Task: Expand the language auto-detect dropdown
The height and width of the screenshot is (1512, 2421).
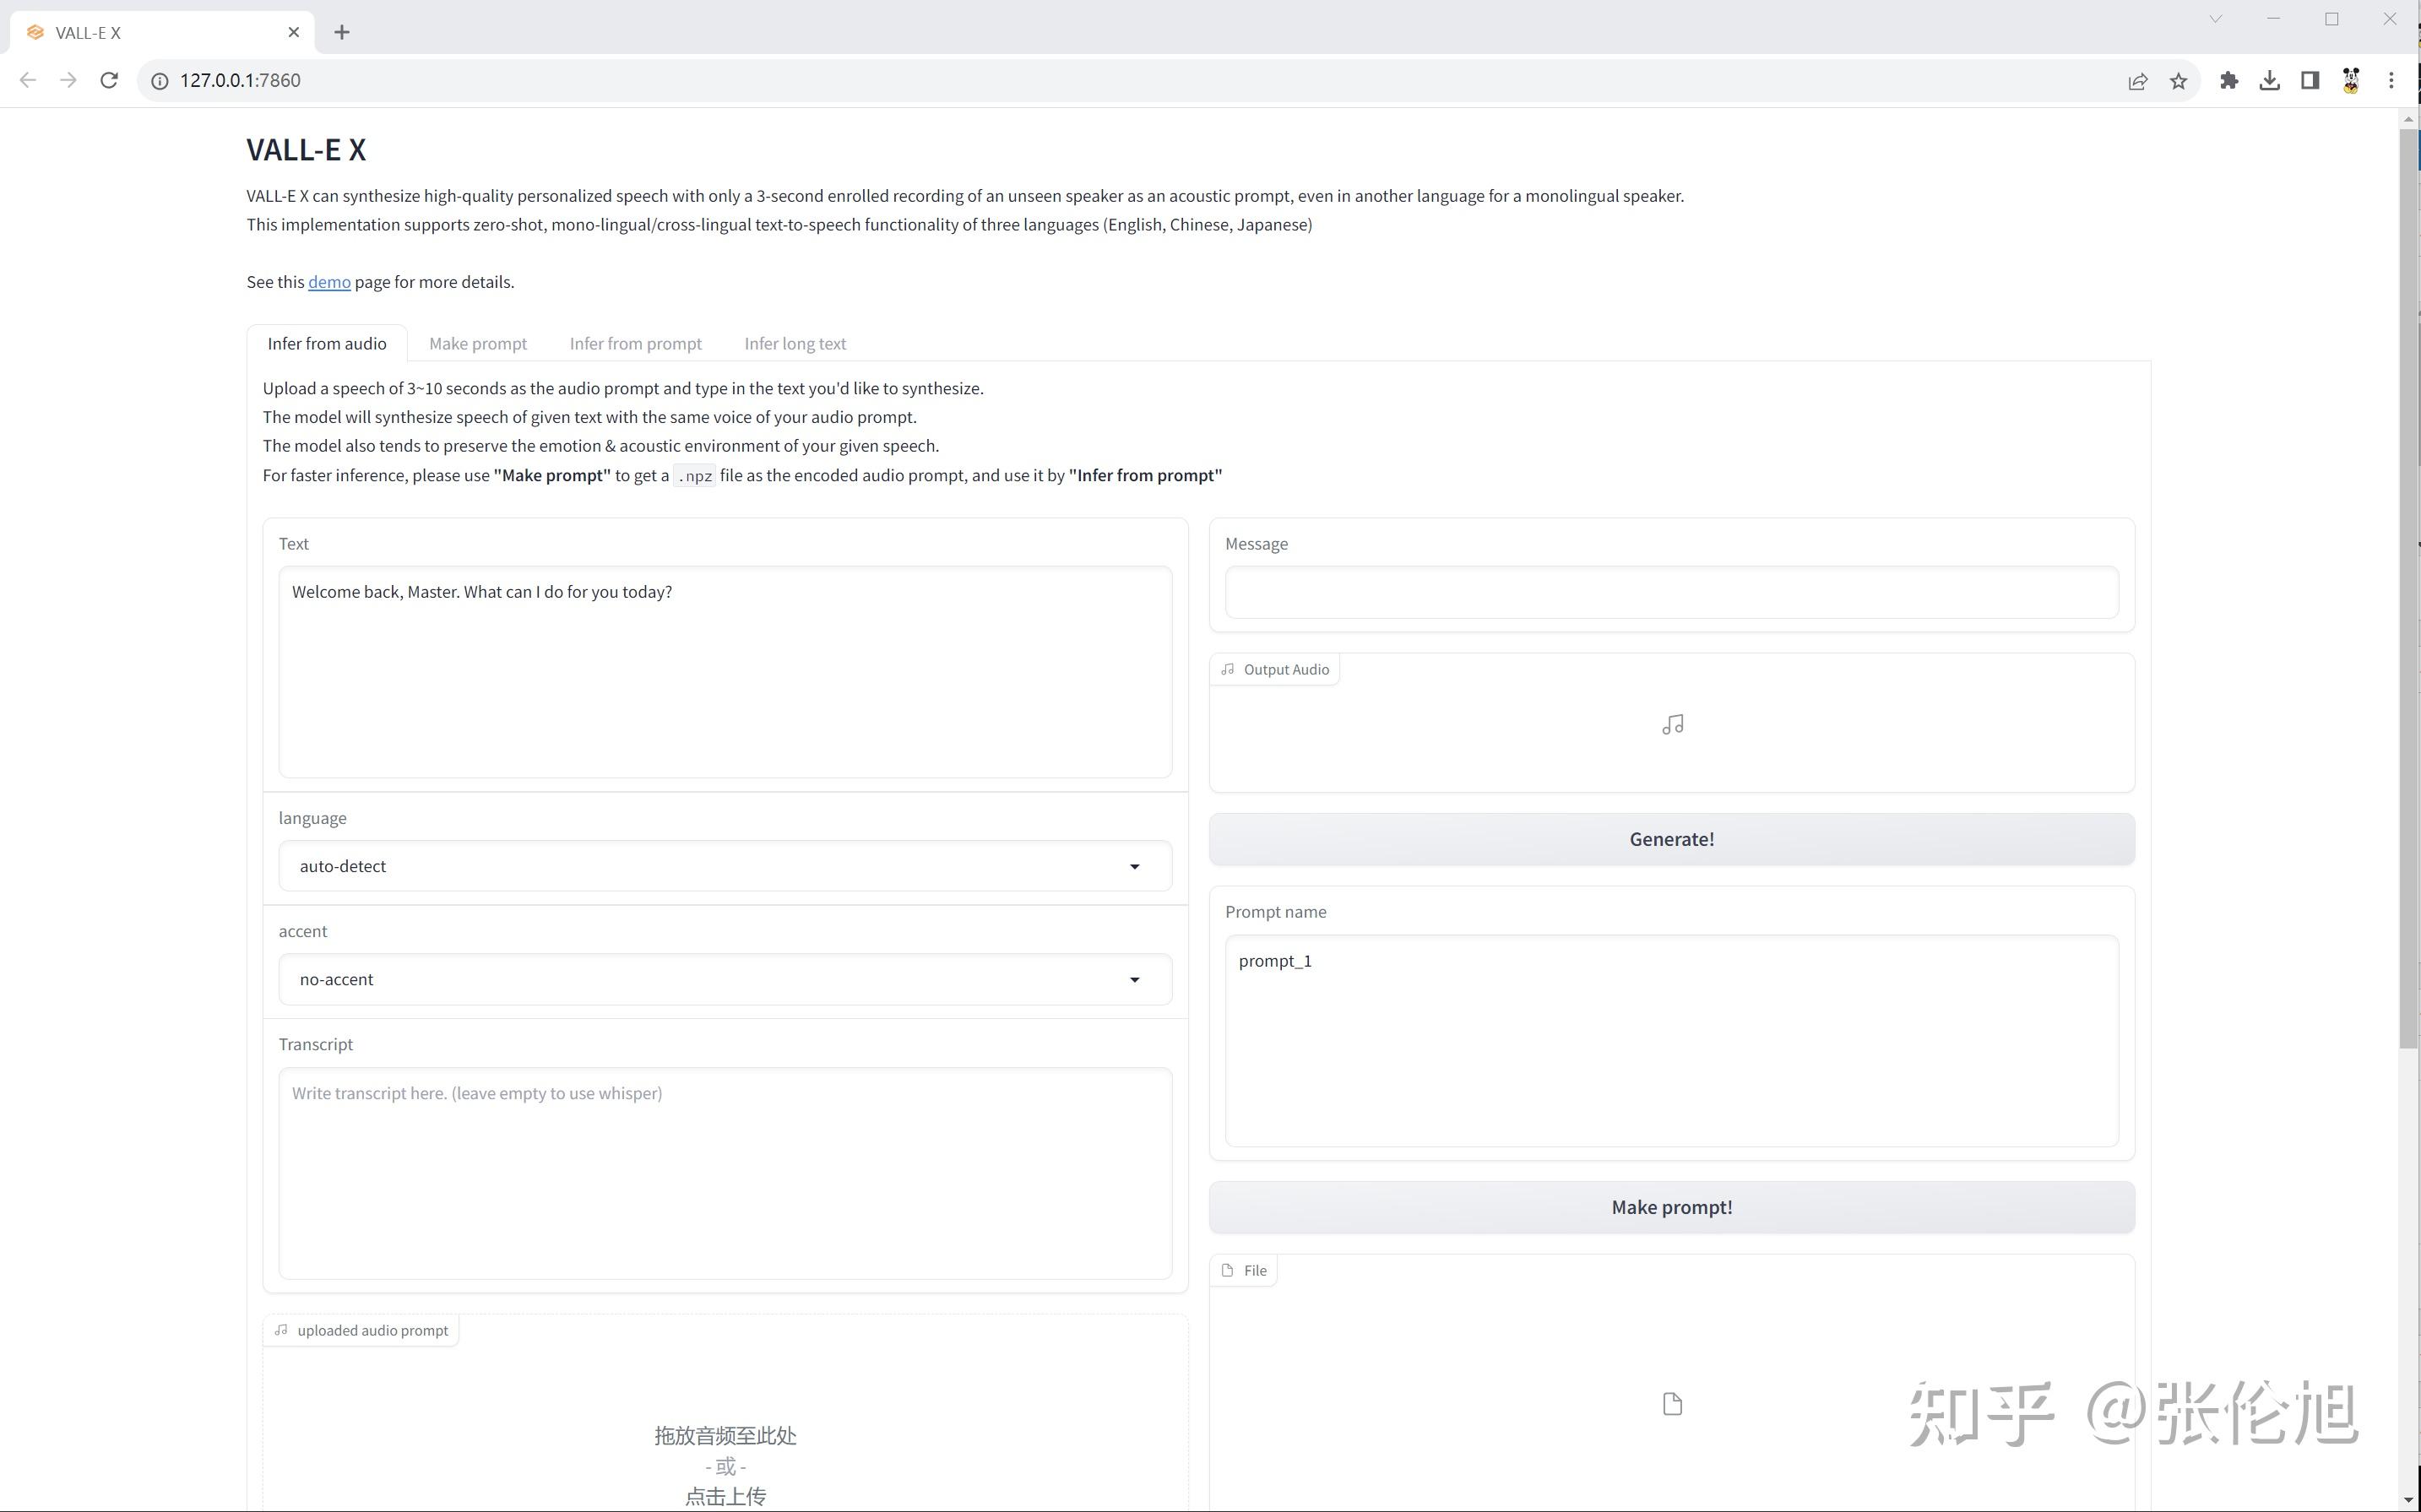Action: [725, 866]
